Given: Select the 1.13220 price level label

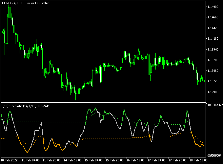Looking at the screenshot, I should (x=213, y=81).
